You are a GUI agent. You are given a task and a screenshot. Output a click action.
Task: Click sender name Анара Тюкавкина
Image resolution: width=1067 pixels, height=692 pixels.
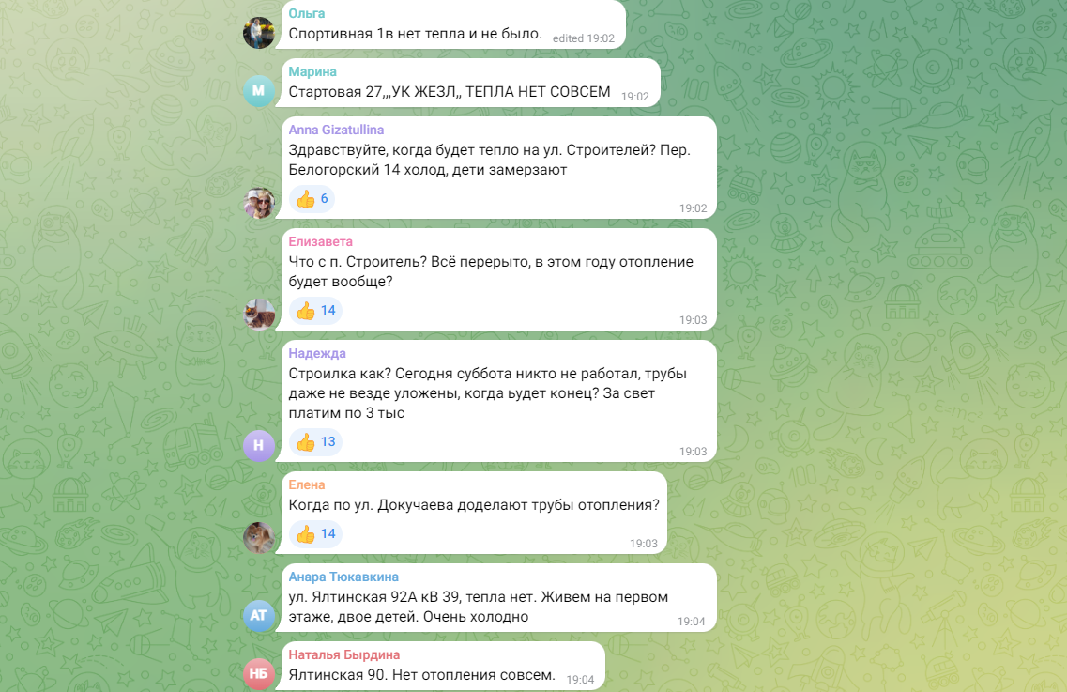[343, 577]
